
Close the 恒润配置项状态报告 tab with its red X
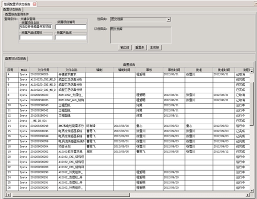34,4
